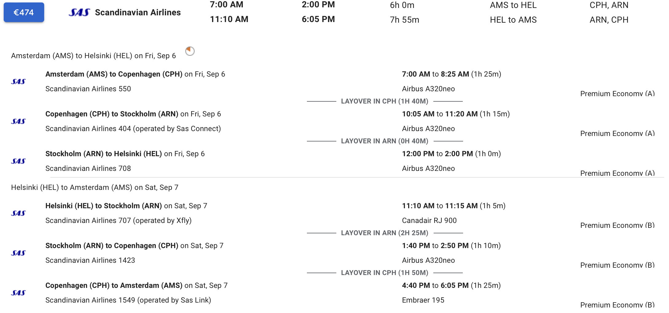Select the SAS logo beside Copenhagen to Stockholm flight
Viewport: 669px width, 313px height.
click(x=18, y=121)
